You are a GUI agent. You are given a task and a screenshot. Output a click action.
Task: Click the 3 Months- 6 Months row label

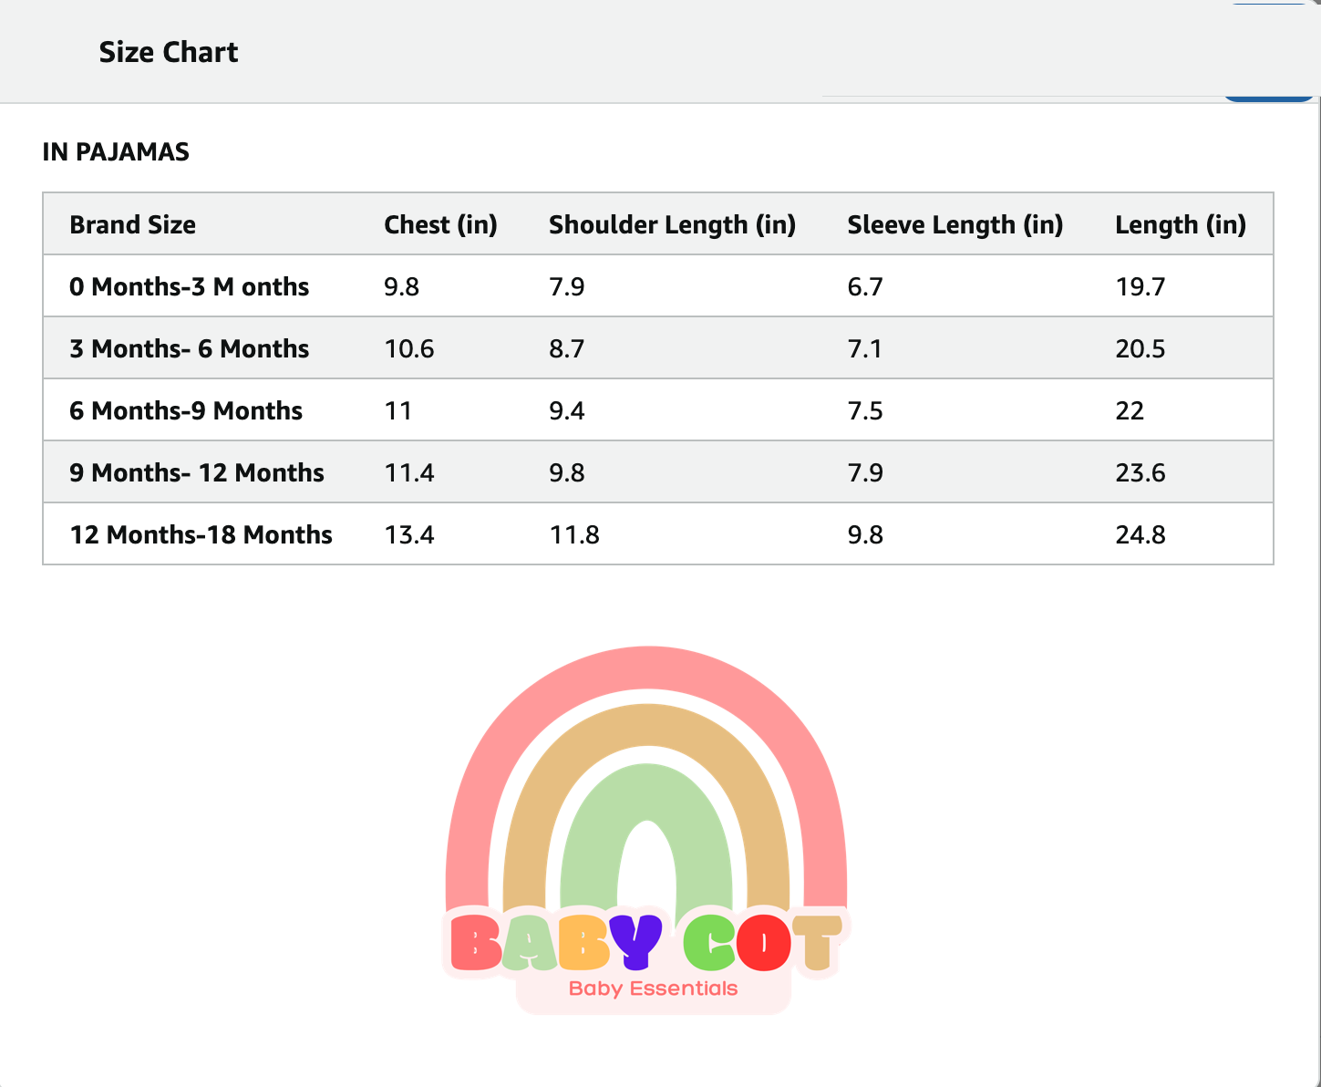point(190,348)
